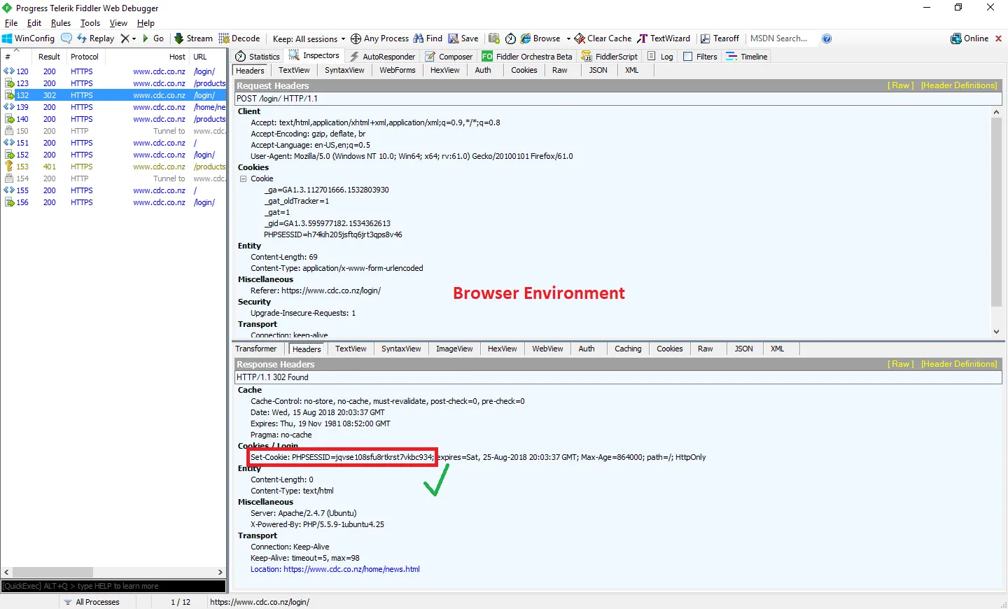Screen dimensions: 1008x609
Task: Open the View menu
Action: (119, 23)
